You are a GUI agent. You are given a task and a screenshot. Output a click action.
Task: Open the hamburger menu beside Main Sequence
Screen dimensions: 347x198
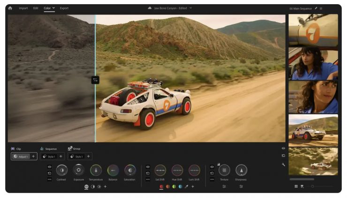coord(321,8)
